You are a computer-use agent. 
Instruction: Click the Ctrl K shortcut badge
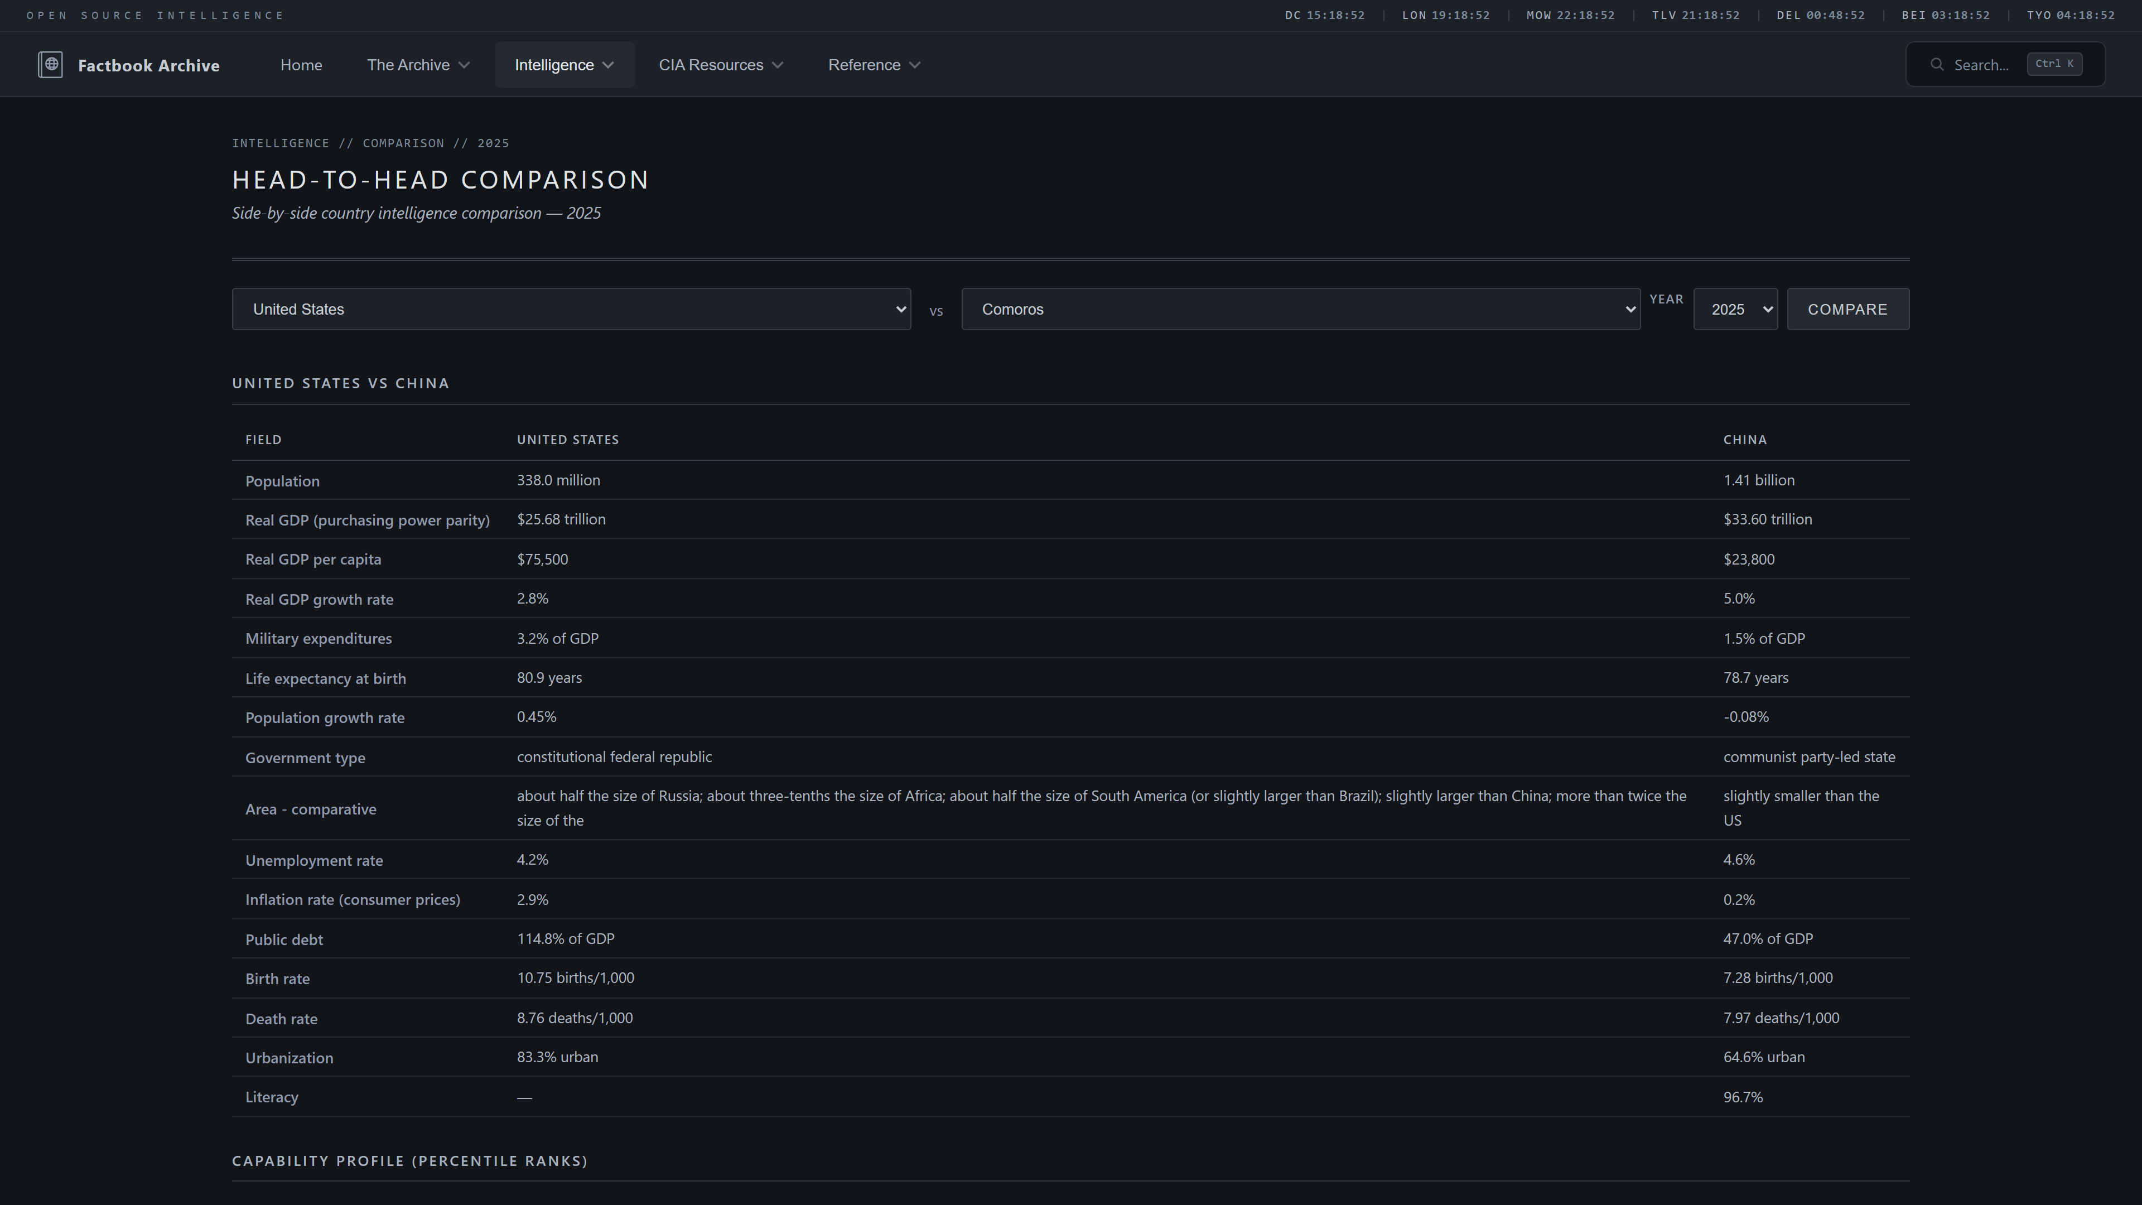click(2054, 64)
